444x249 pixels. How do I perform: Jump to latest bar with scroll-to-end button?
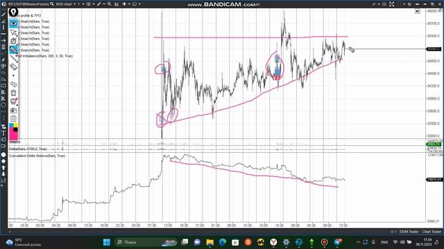coord(418,11)
